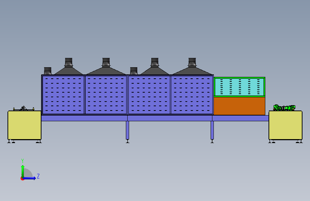
Task: Select the left yellow cabinet
Action: click(25, 125)
